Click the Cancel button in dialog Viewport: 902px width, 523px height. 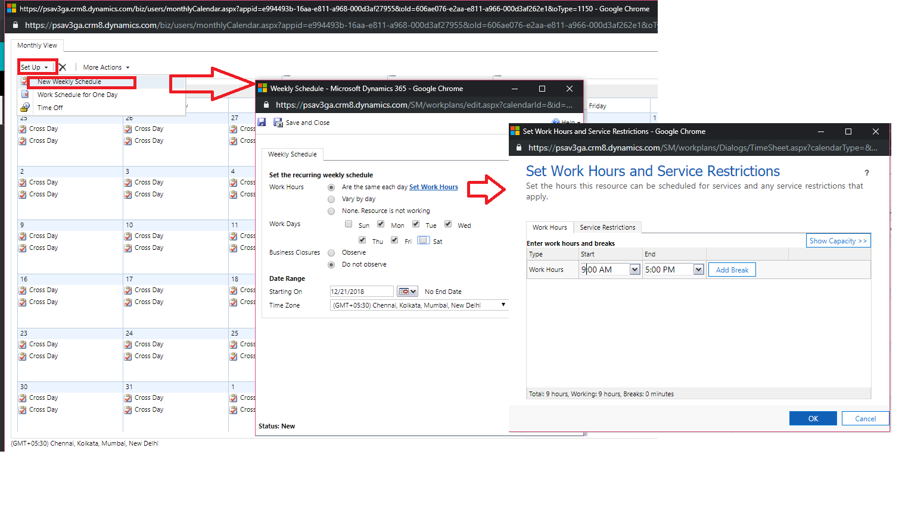coord(865,418)
